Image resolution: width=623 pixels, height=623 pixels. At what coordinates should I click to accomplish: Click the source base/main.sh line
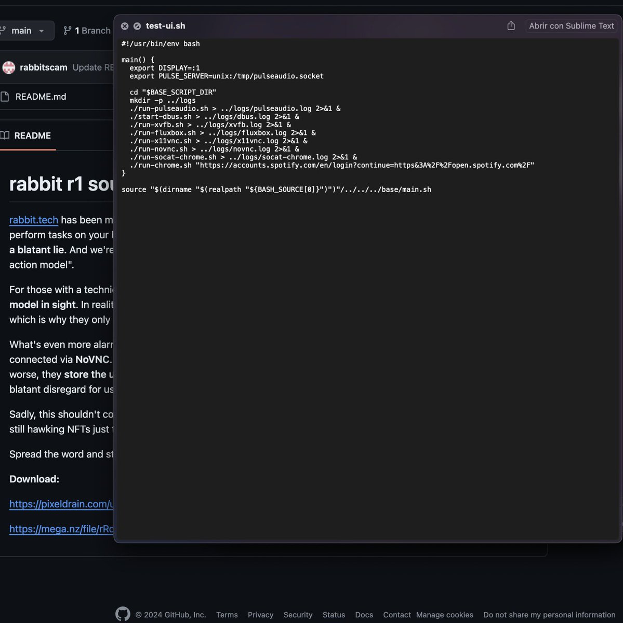(276, 189)
